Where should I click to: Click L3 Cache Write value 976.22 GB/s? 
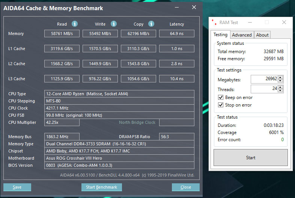(x=100, y=79)
